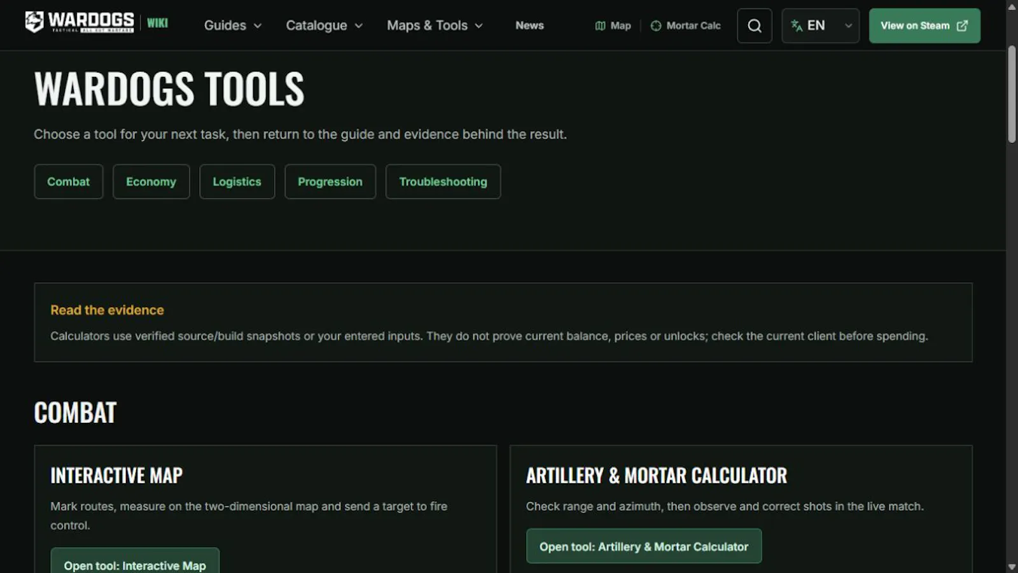Open tool: Interactive Map button
Viewport: 1018px width, 573px height.
pyautogui.click(x=135, y=560)
